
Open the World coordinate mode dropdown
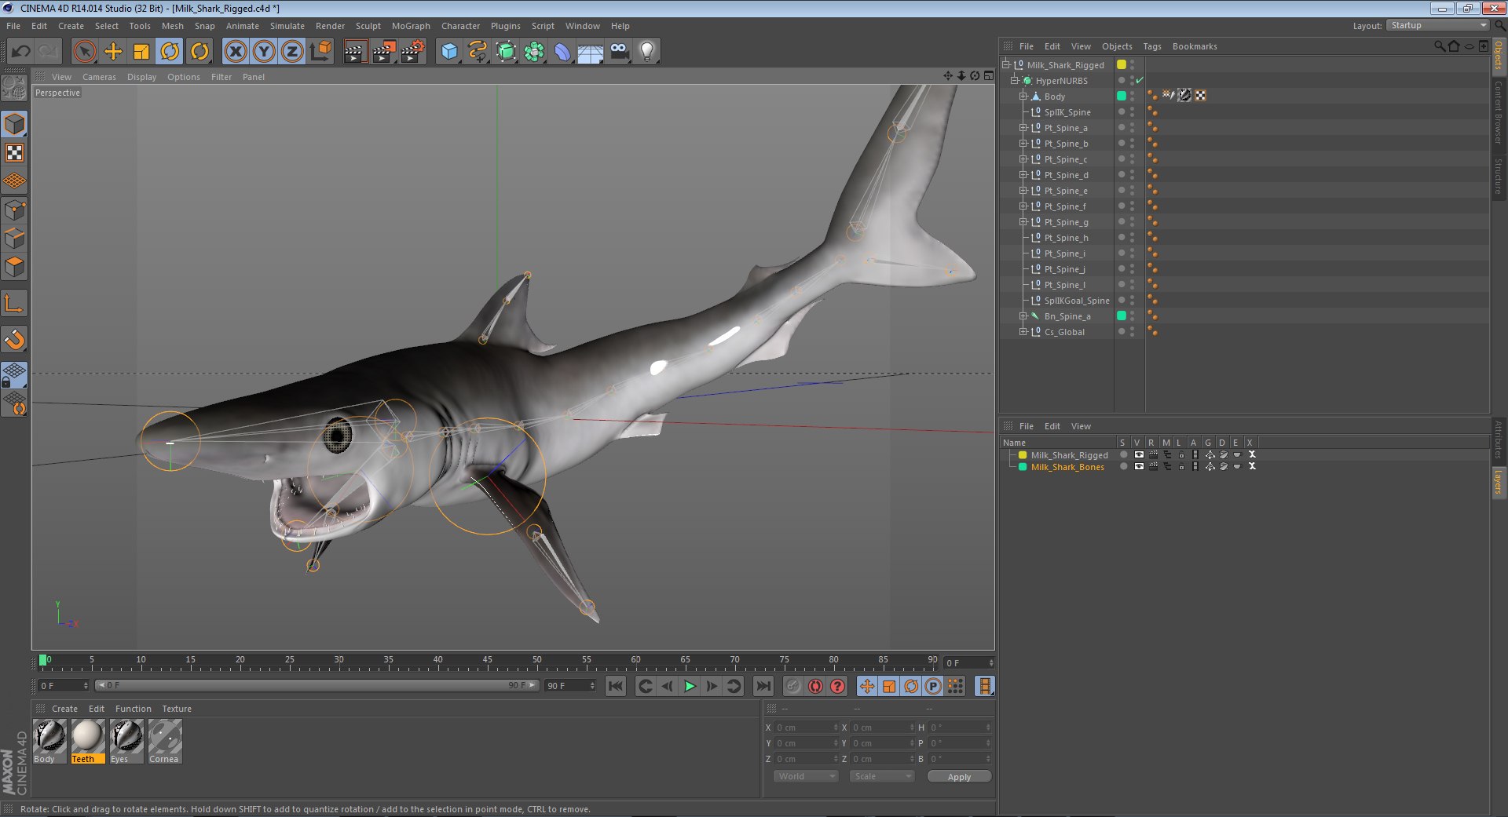pos(806,776)
